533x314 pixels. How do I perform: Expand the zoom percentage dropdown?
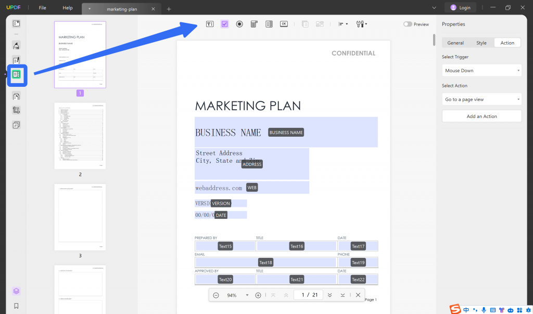click(x=247, y=295)
